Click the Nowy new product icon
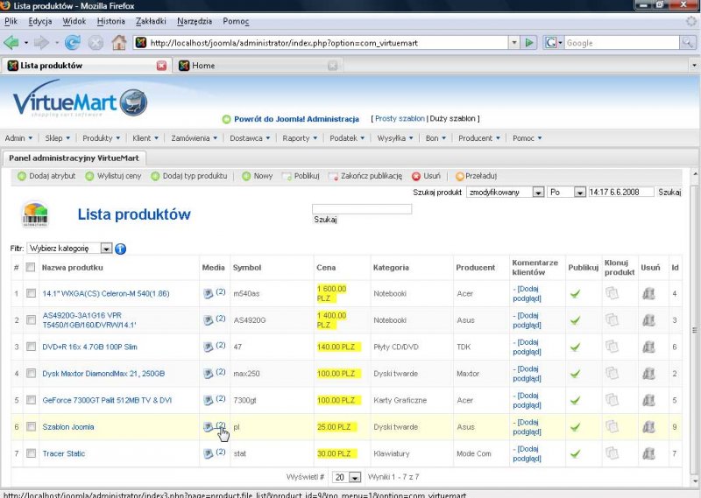Screen dimensions: 701x498 pyautogui.click(x=246, y=176)
